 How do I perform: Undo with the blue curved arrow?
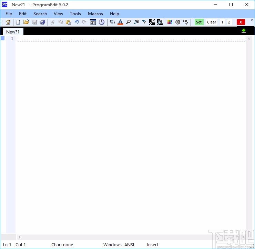pos(76,22)
